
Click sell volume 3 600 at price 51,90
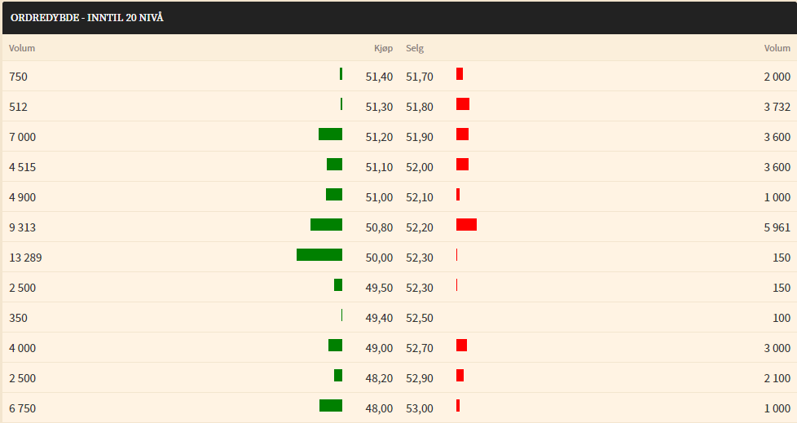click(777, 137)
